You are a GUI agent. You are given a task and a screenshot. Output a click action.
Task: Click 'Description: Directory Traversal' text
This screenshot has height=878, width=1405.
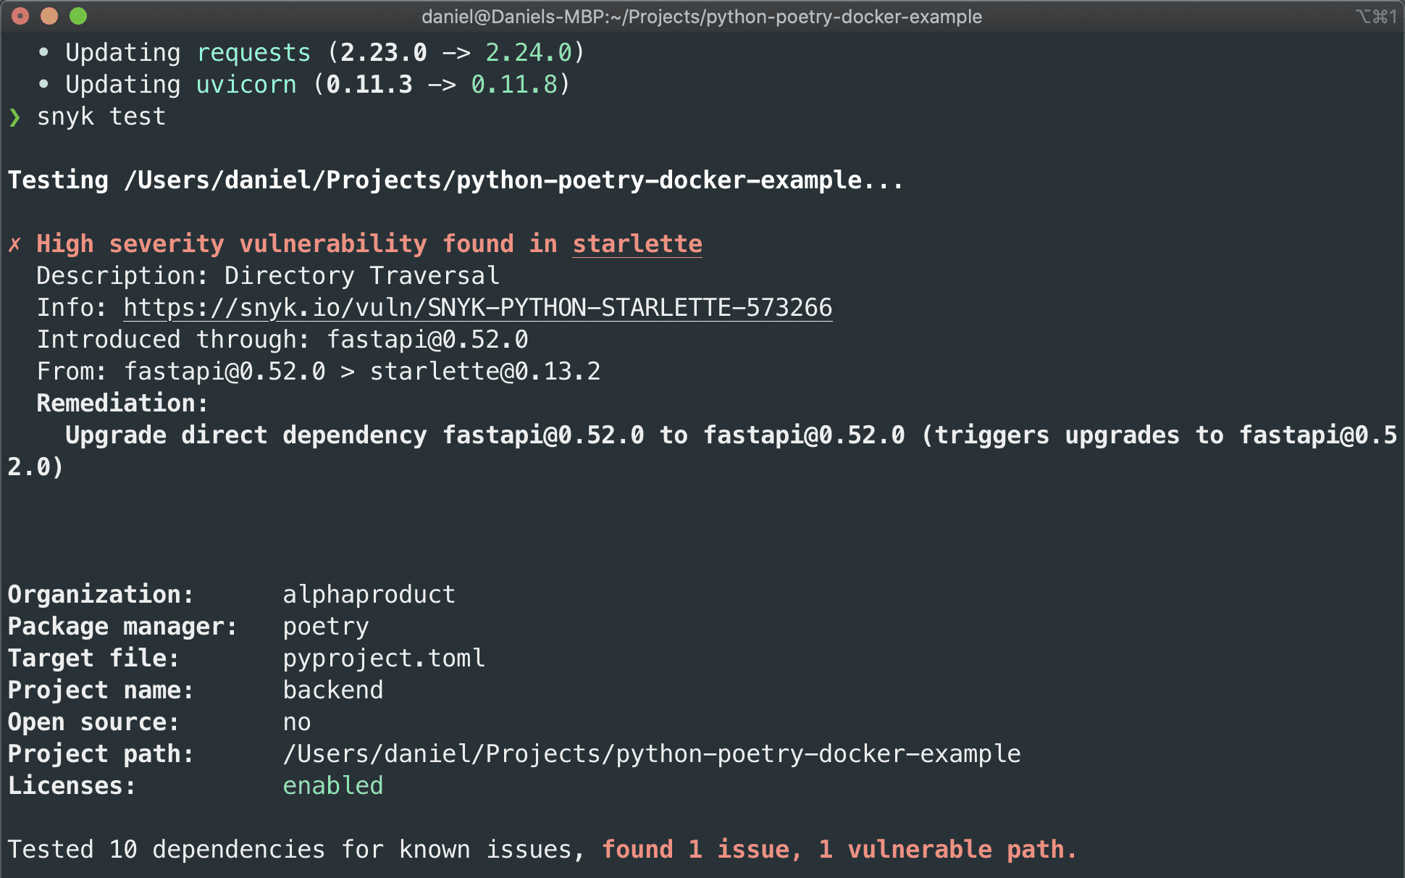(268, 276)
